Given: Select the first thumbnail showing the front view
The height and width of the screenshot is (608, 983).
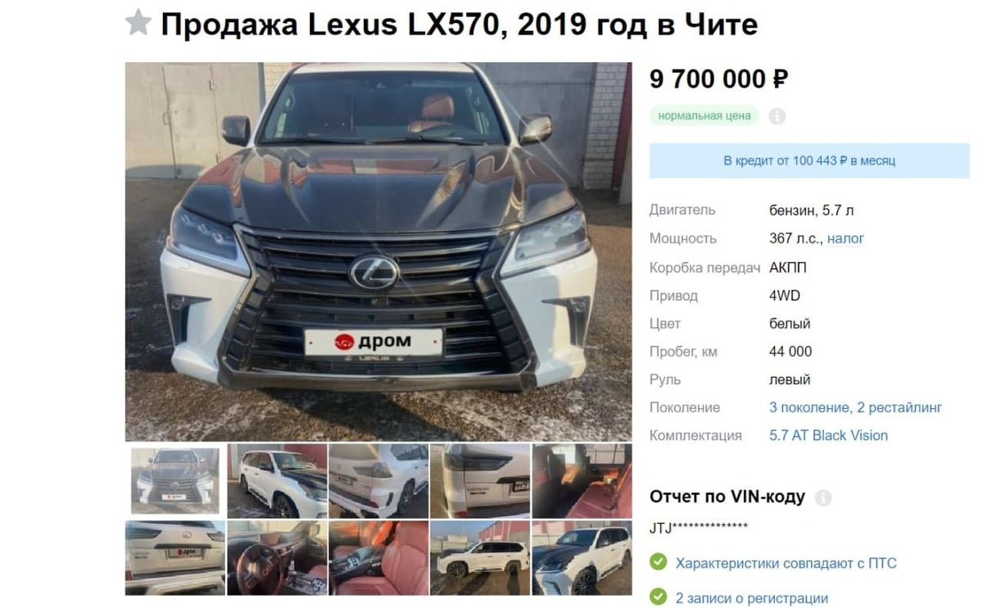Looking at the screenshot, I should 175,481.
